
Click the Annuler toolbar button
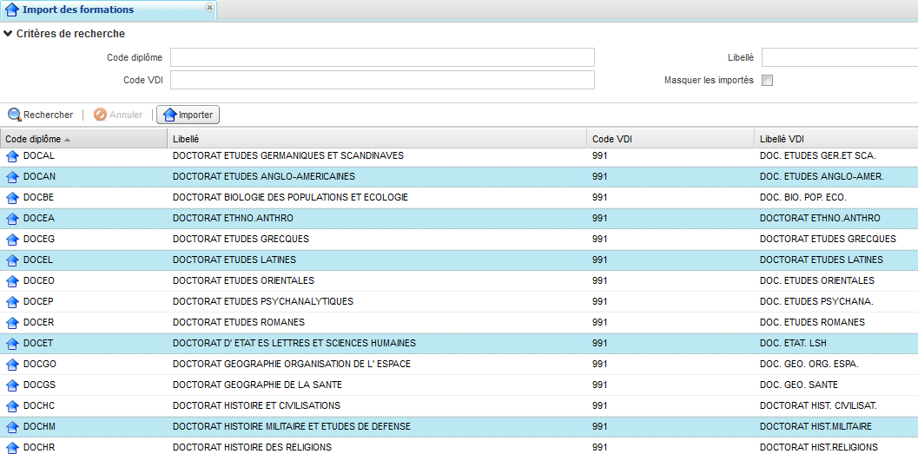click(118, 115)
